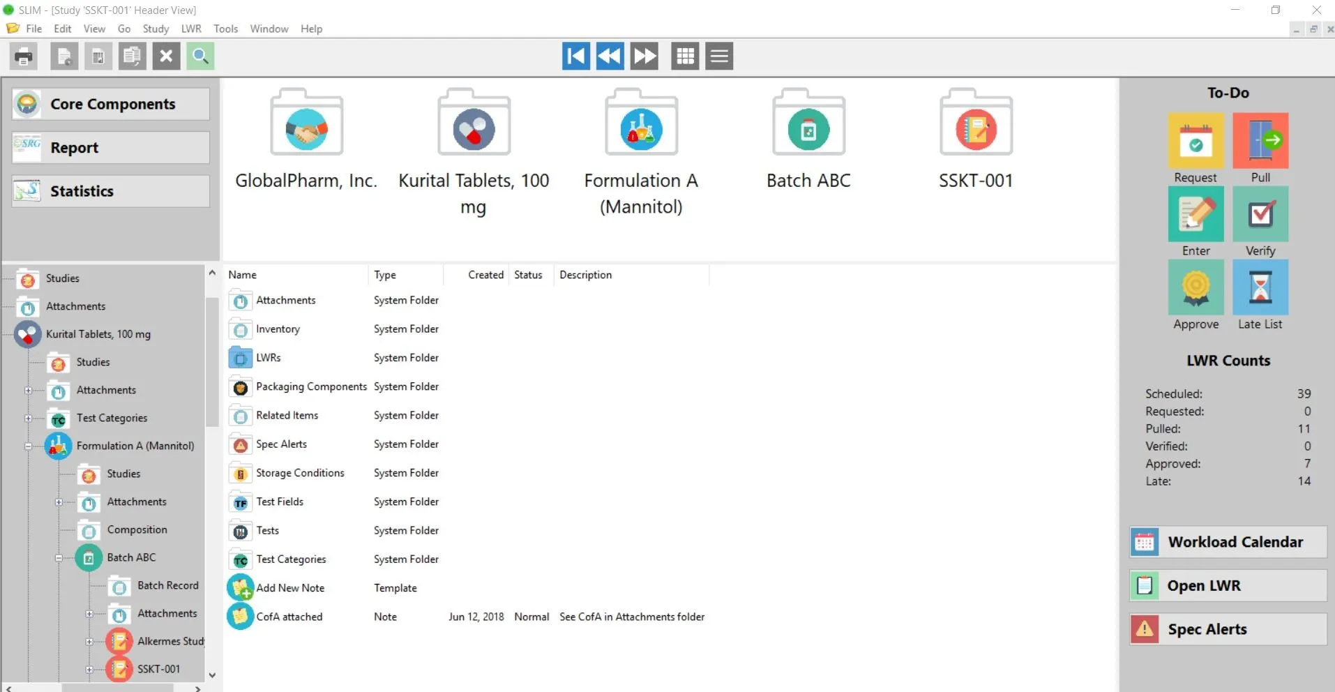Open Core Components panel
This screenshot has height=692, width=1335.
pyautogui.click(x=111, y=104)
